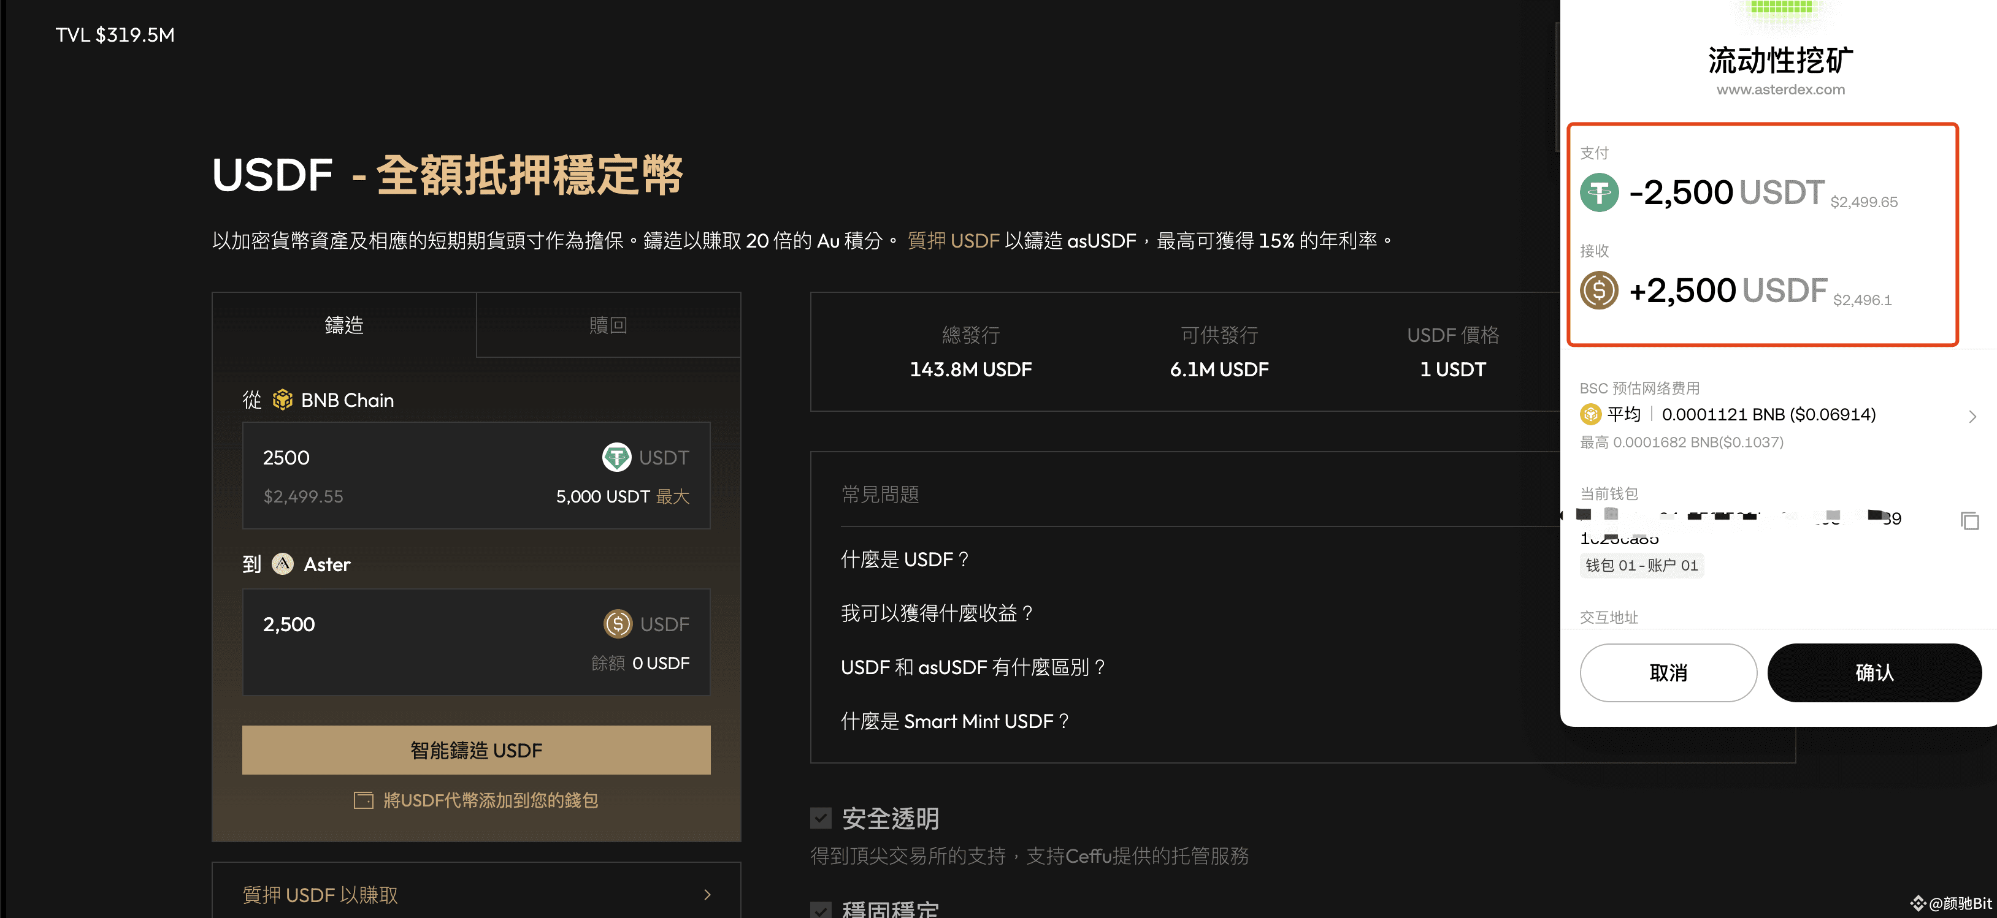Open the 質押 USDF 以賺取 chevron
This screenshot has height=918, width=1997.
pyautogui.click(x=707, y=895)
